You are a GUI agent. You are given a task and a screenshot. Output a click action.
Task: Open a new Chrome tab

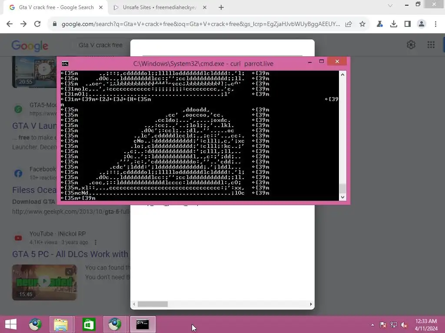221,8
